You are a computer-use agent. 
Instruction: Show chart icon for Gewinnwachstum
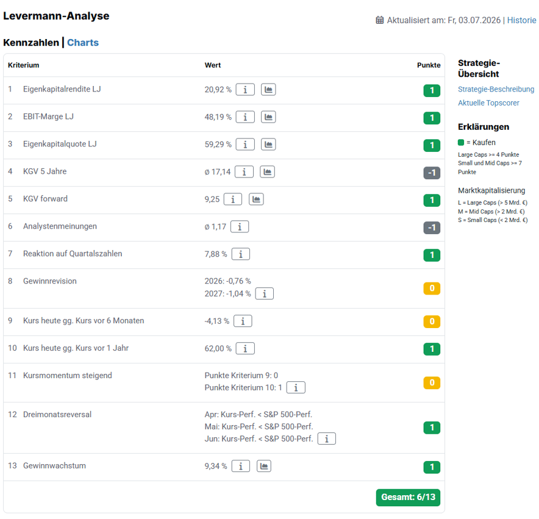click(263, 466)
